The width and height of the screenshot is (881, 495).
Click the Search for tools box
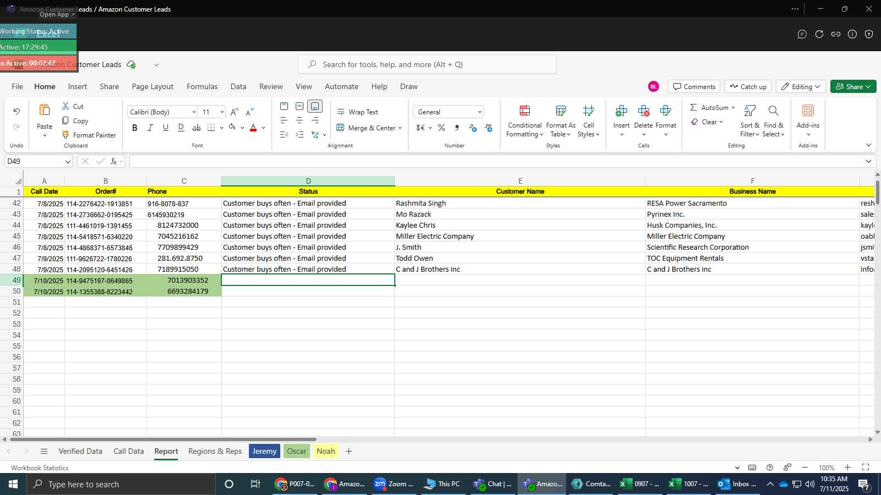[427, 64]
